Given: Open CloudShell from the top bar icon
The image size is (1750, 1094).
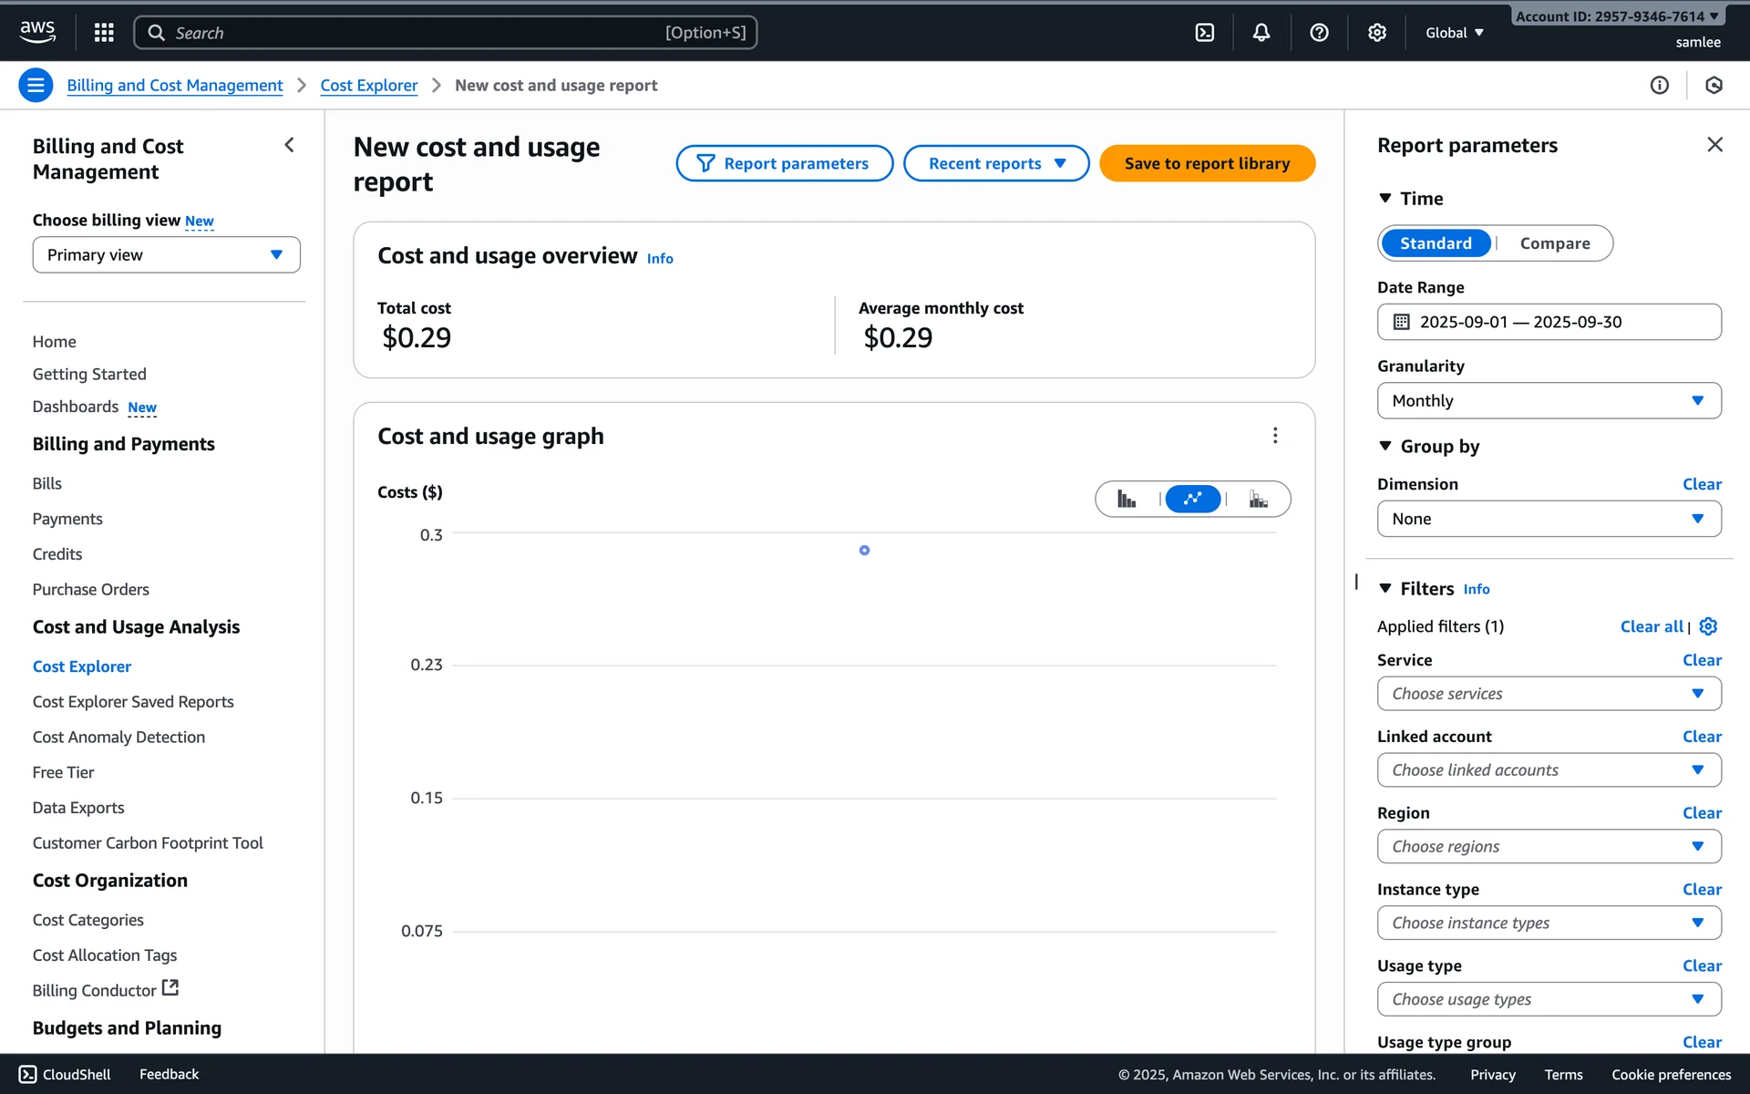Looking at the screenshot, I should coord(1204,33).
